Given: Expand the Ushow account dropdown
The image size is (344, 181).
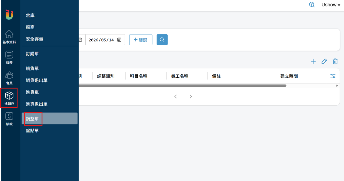Looking at the screenshot, I should (x=331, y=5).
